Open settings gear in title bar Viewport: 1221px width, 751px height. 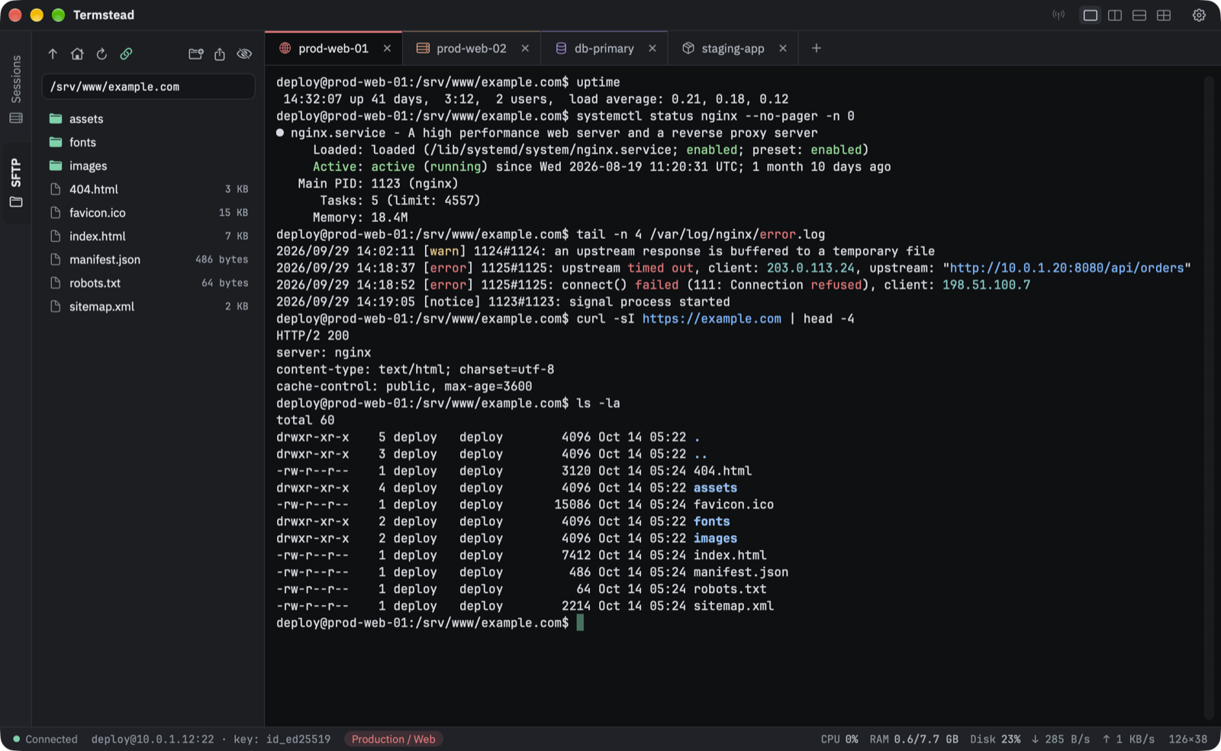[x=1199, y=15]
